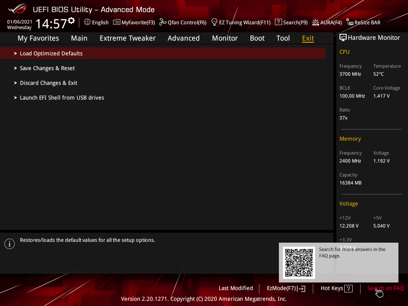This screenshot has width=408, height=306.
Task: Switch to the Extreme Tweaker tab
Action: 127,38
